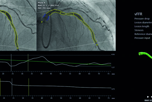Click the vFFR results heading
This screenshot has height=102, width=152.
click(x=138, y=14)
